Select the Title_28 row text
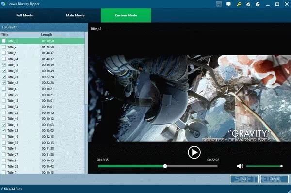This screenshot has height=193, width=291. point(13,166)
